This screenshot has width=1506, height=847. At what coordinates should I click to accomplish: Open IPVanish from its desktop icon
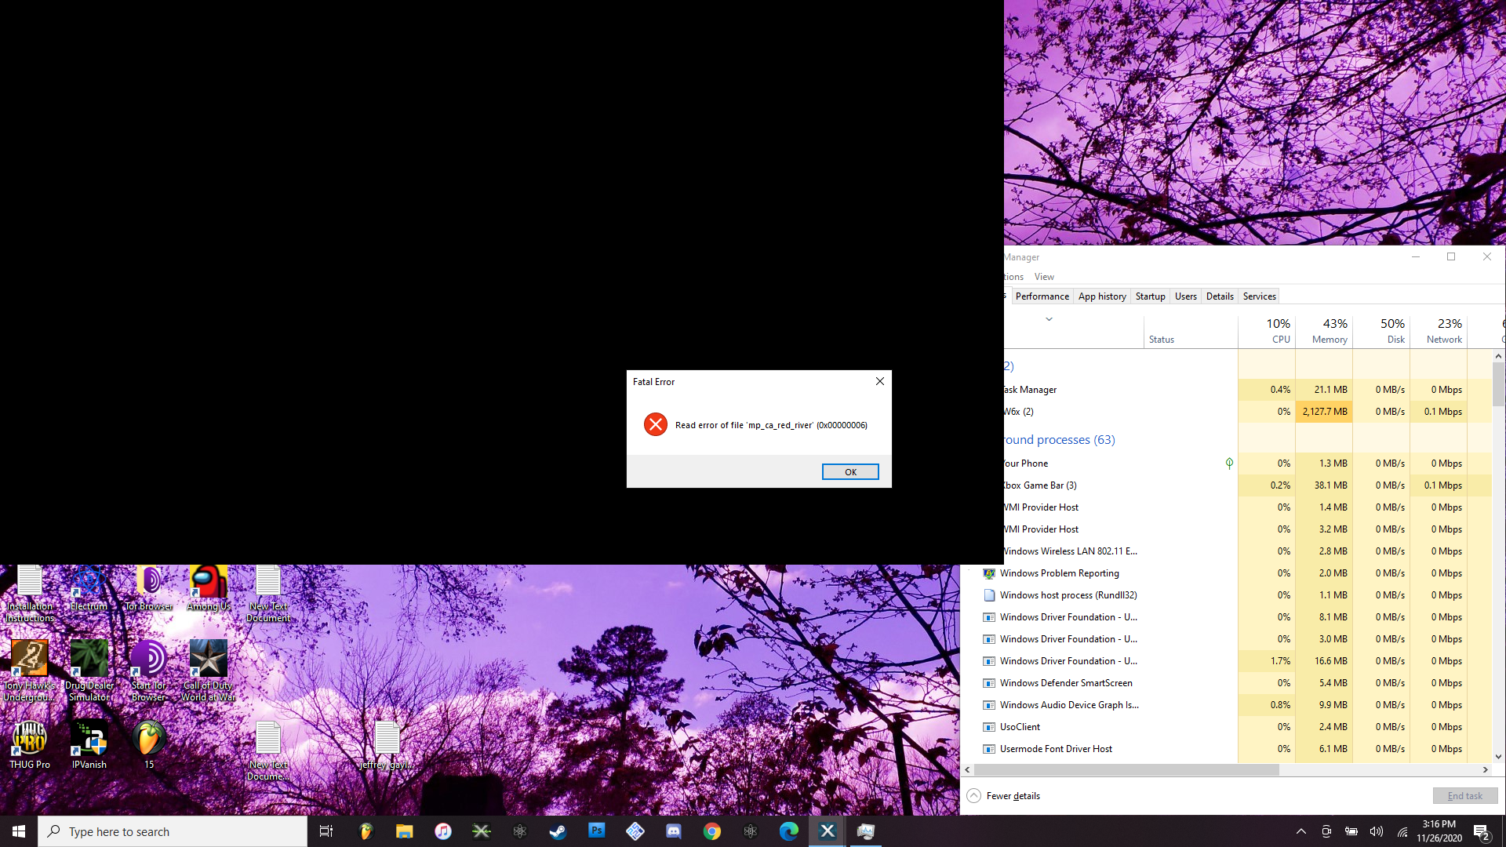click(x=89, y=737)
